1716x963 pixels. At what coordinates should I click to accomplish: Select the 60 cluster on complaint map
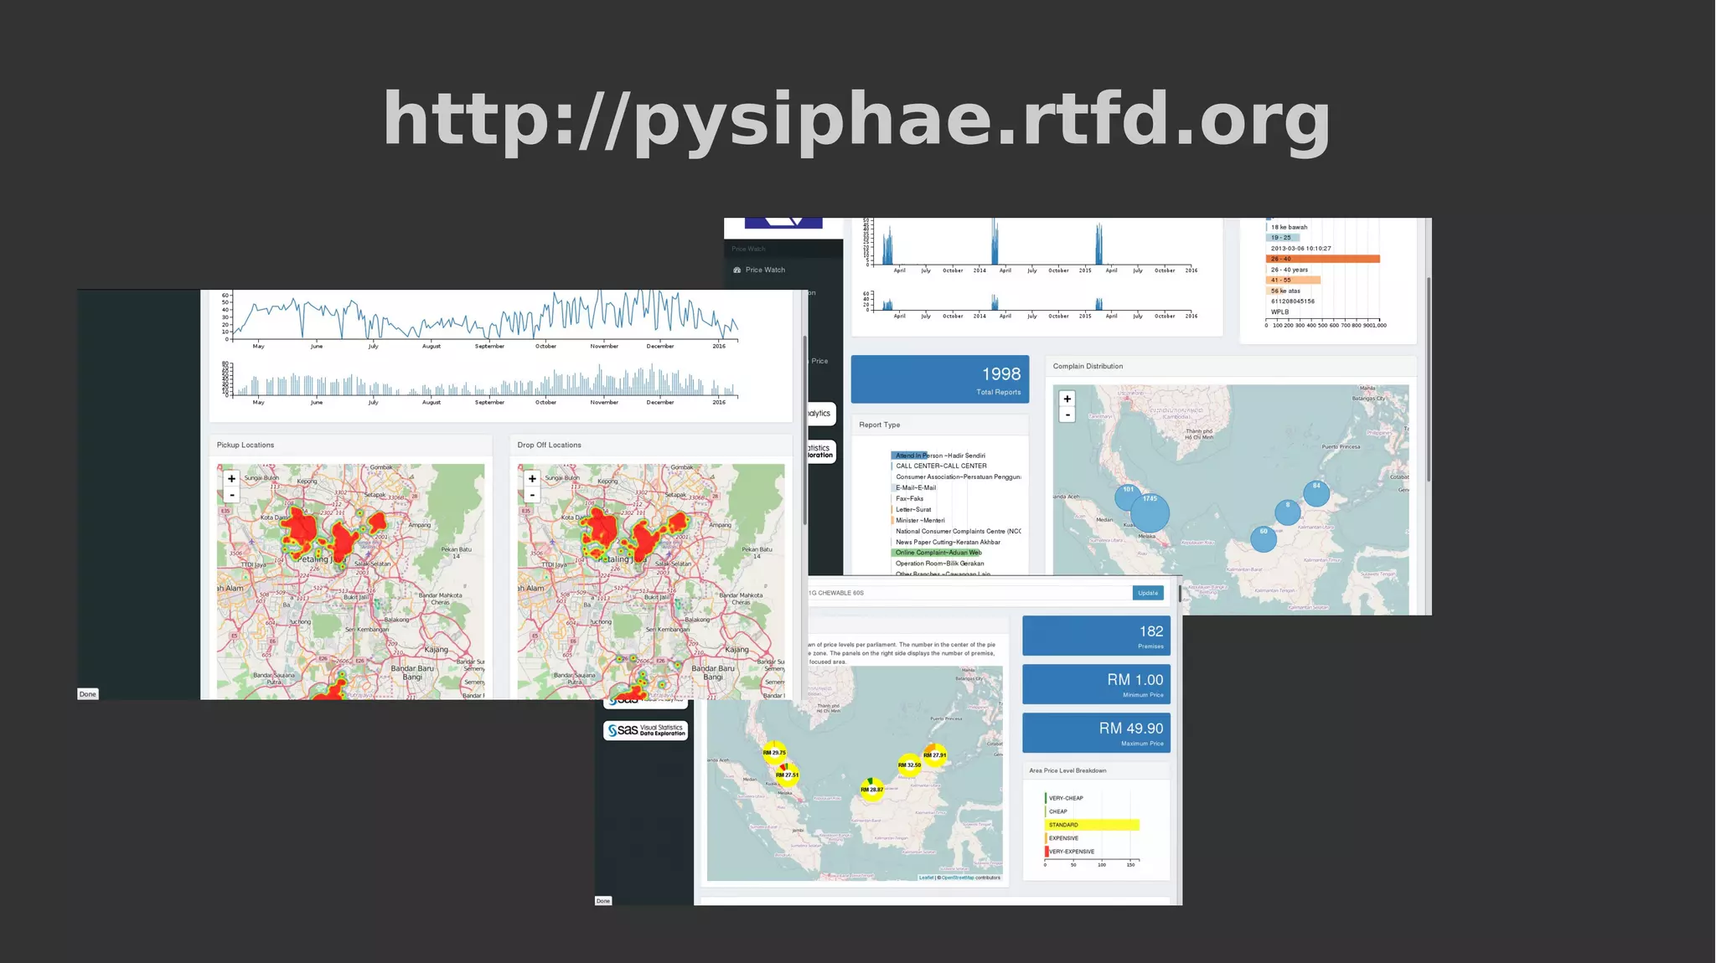(x=1264, y=538)
